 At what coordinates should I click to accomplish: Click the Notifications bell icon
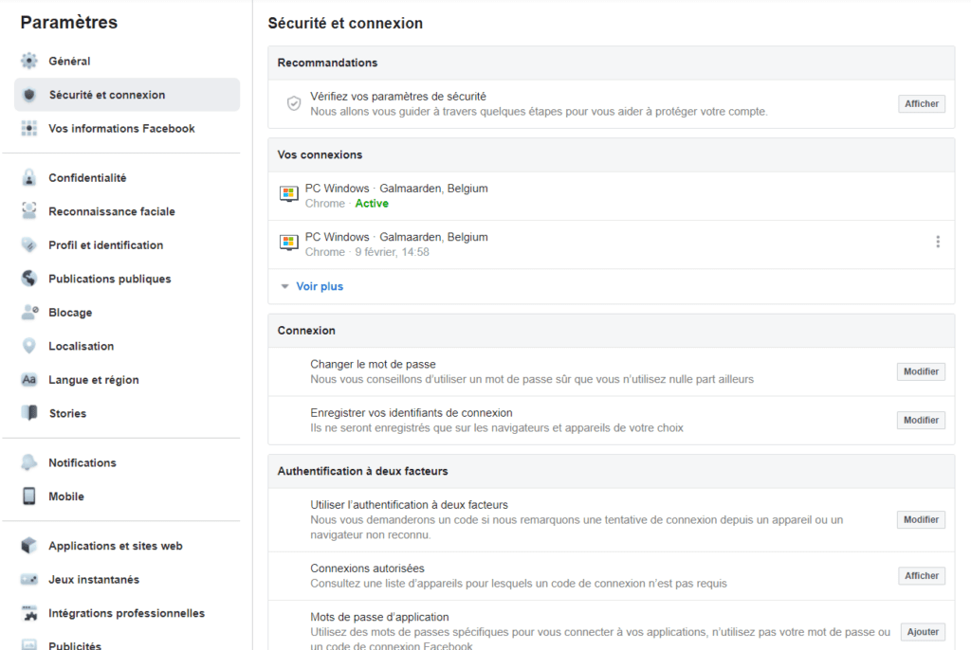(x=29, y=462)
